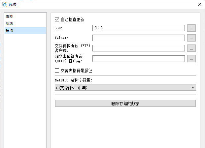Browse for the FTP client program
The image size is (205, 148).
pyautogui.click(x=191, y=48)
